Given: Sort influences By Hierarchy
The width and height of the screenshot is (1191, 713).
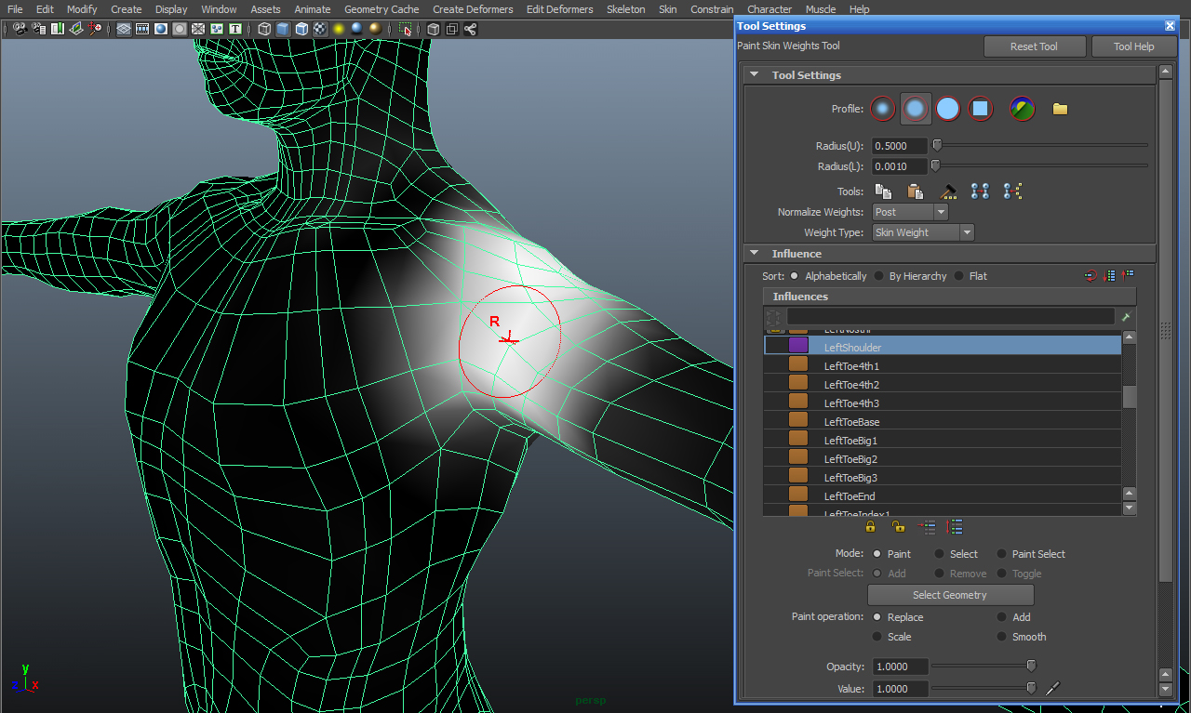Looking at the screenshot, I should pyautogui.click(x=879, y=276).
